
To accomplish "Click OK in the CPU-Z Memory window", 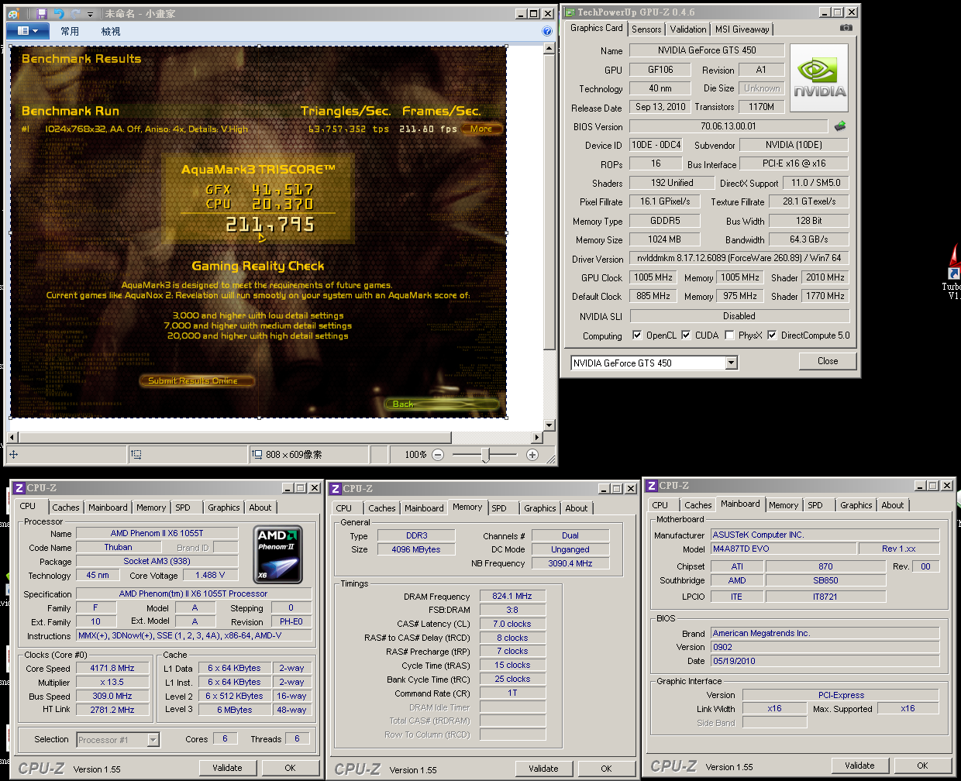I will [x=606, y=769].
